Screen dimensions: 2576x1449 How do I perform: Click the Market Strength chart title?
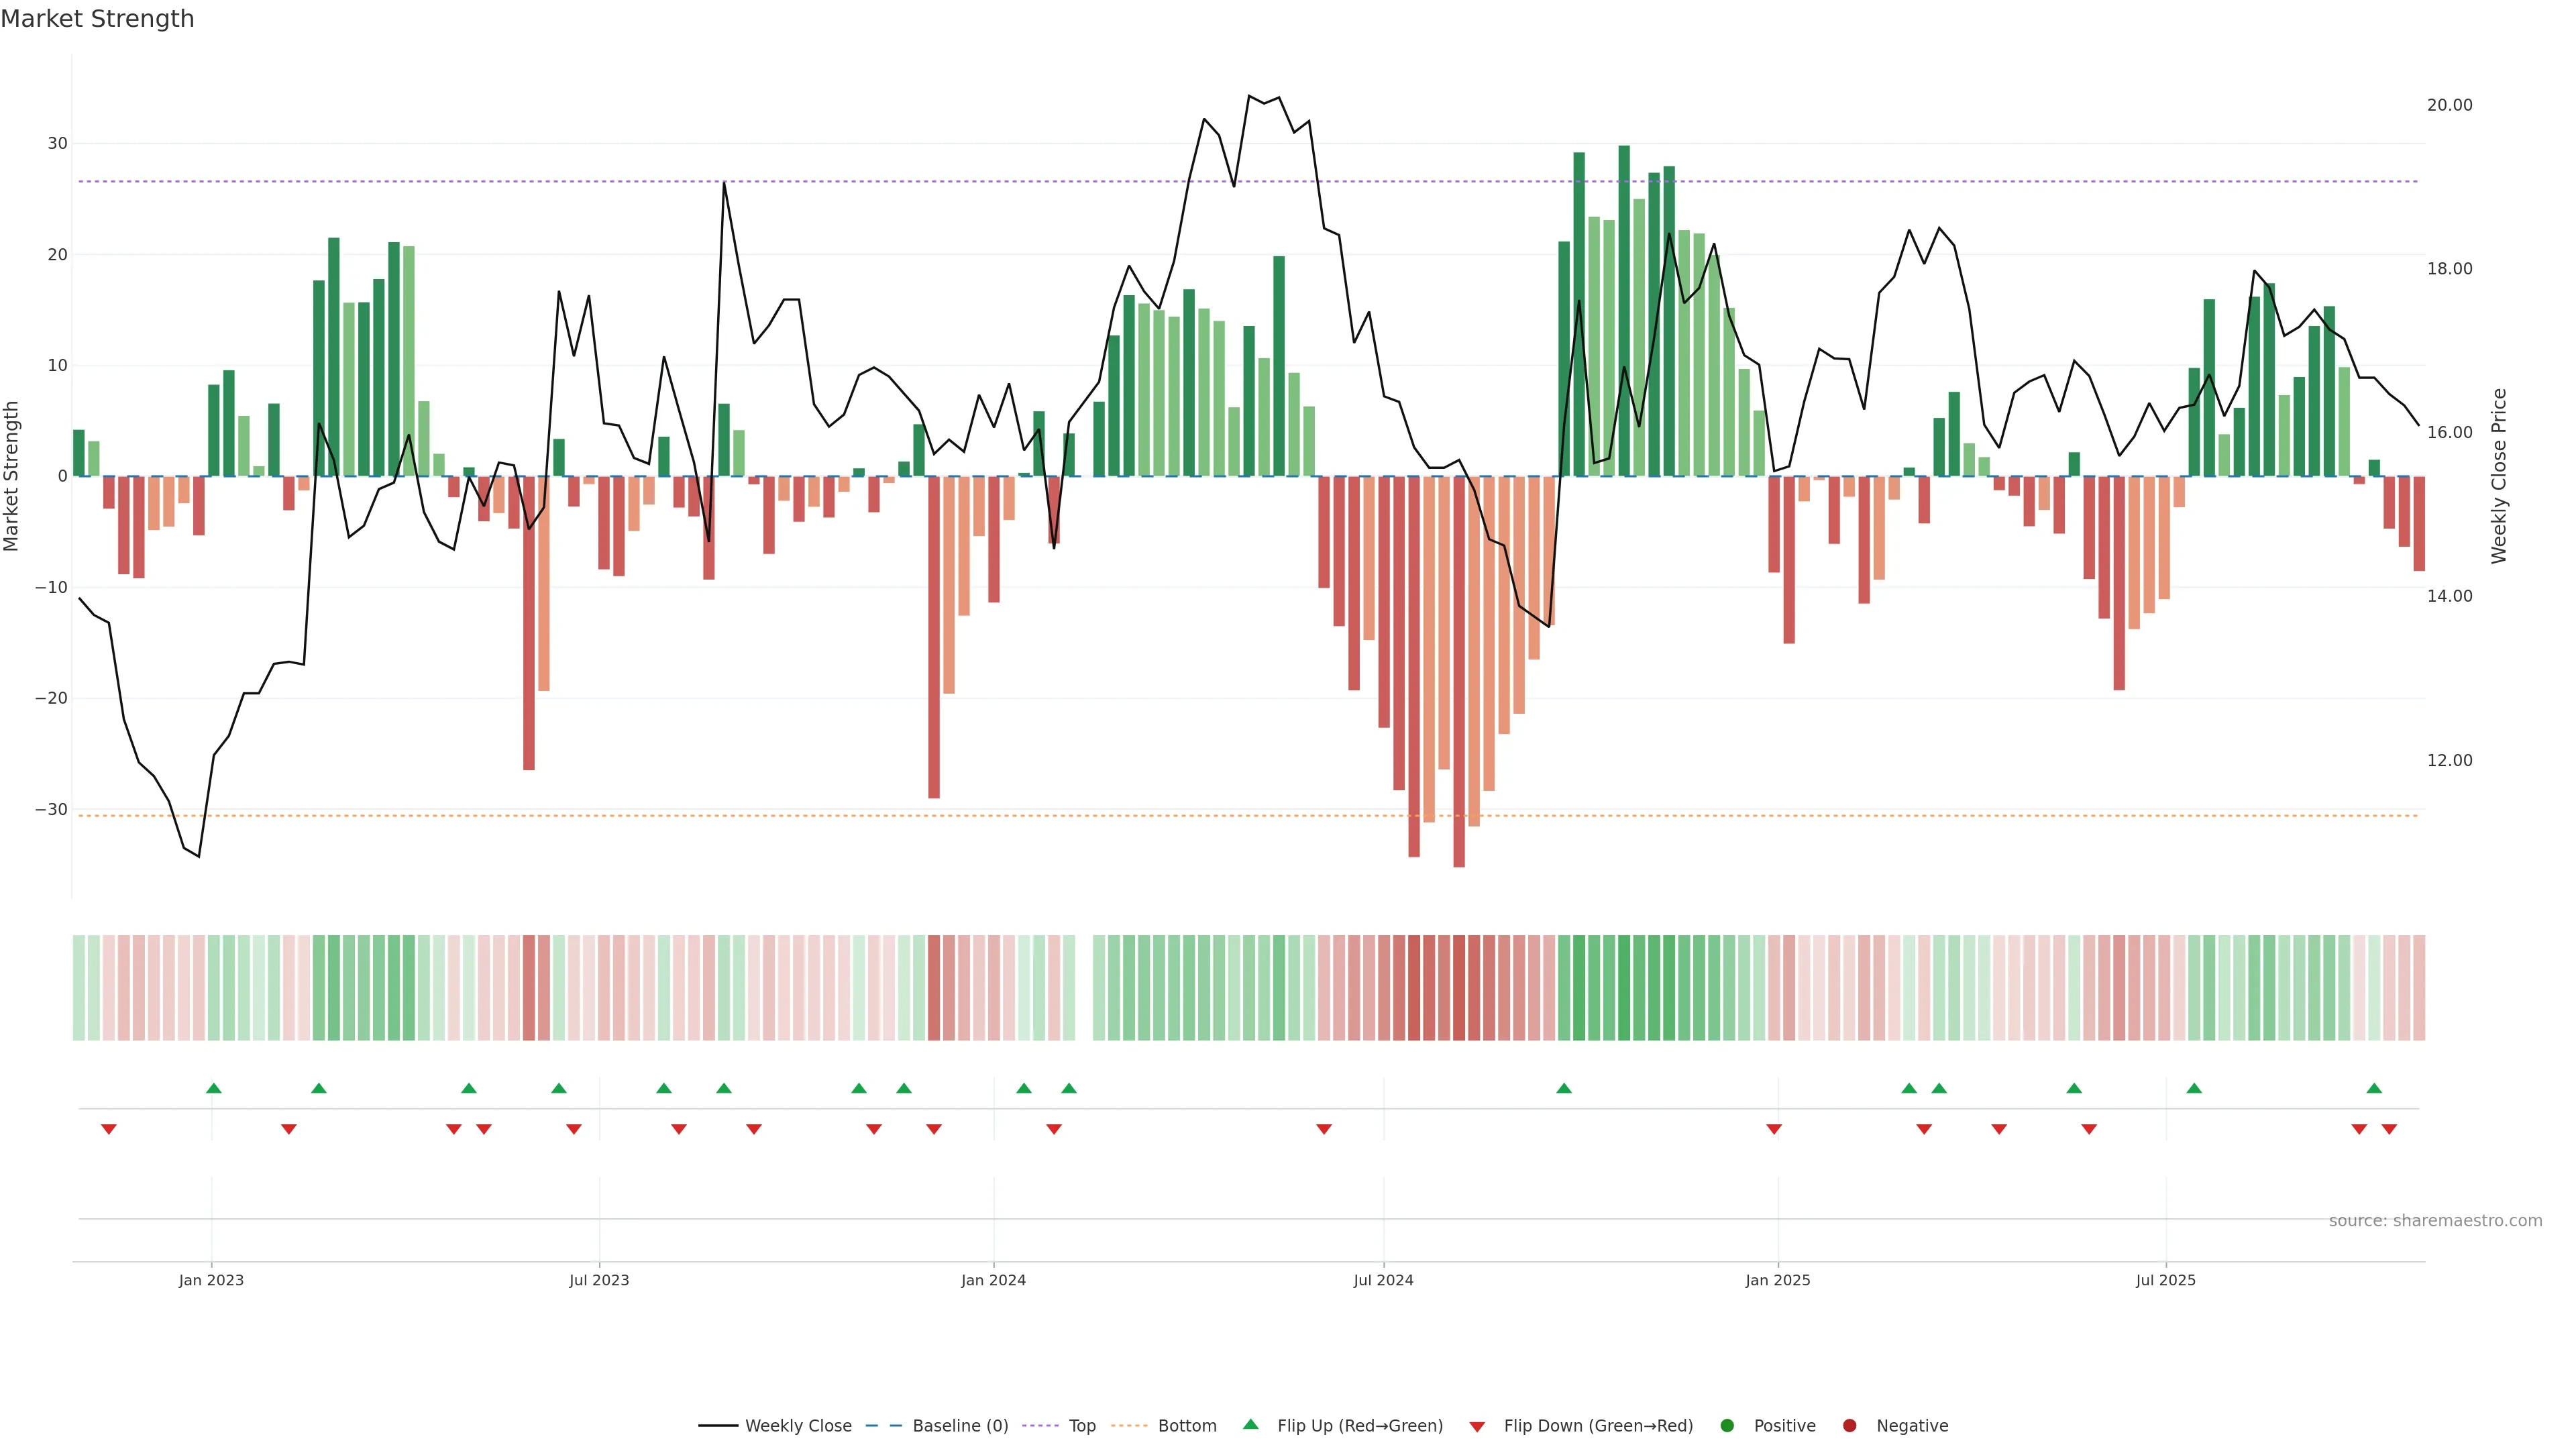97,19
